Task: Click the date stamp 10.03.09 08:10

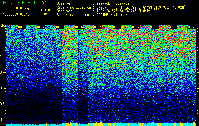Action: 16,14
